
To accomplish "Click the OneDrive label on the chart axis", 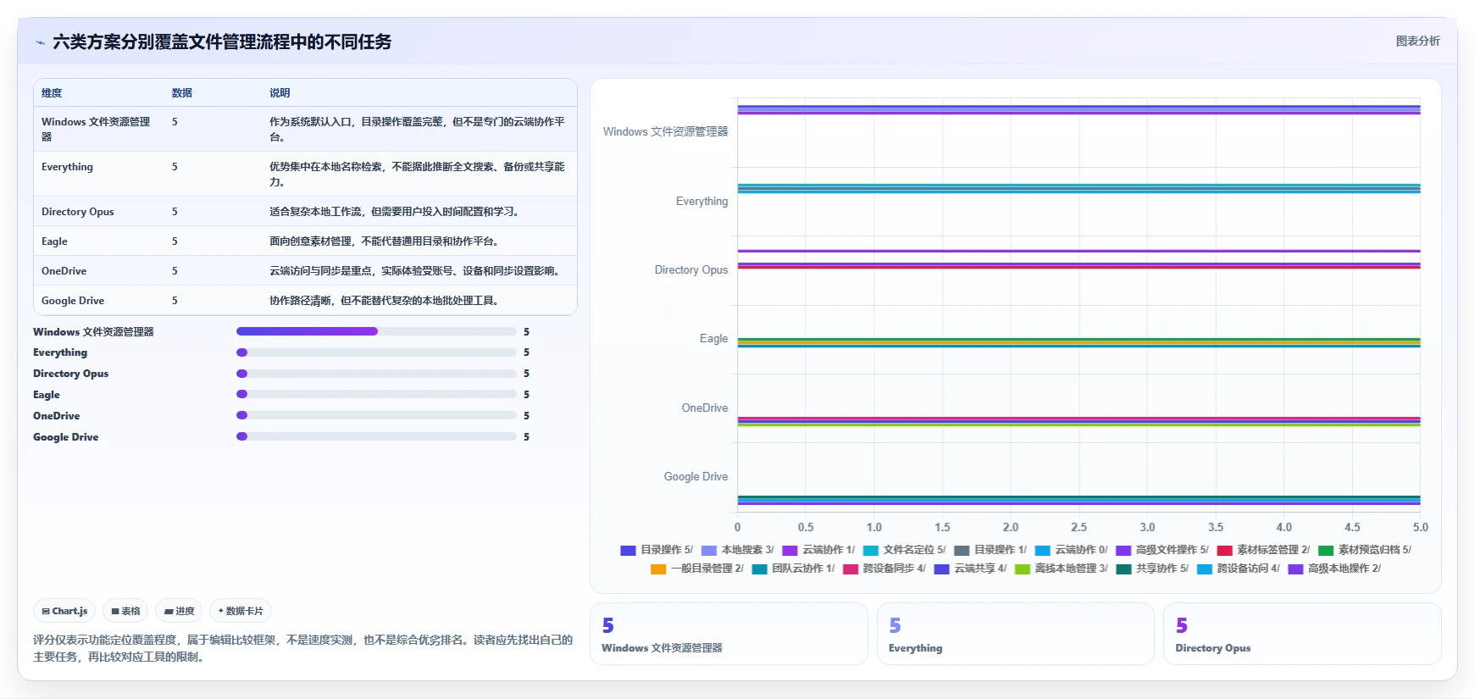I will 705,408.
